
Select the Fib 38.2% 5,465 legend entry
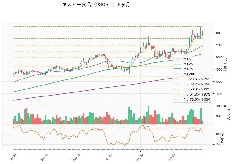[x=192, y=84]
